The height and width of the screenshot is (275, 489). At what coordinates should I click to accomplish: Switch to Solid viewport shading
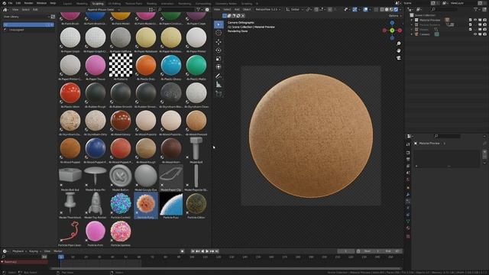coord(387,9)
